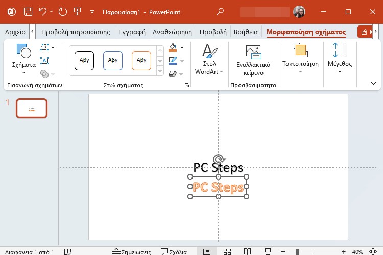This screenshot has height=255, width=383.
Task: Click the Shape Effects icon
Action: point(173,73)
